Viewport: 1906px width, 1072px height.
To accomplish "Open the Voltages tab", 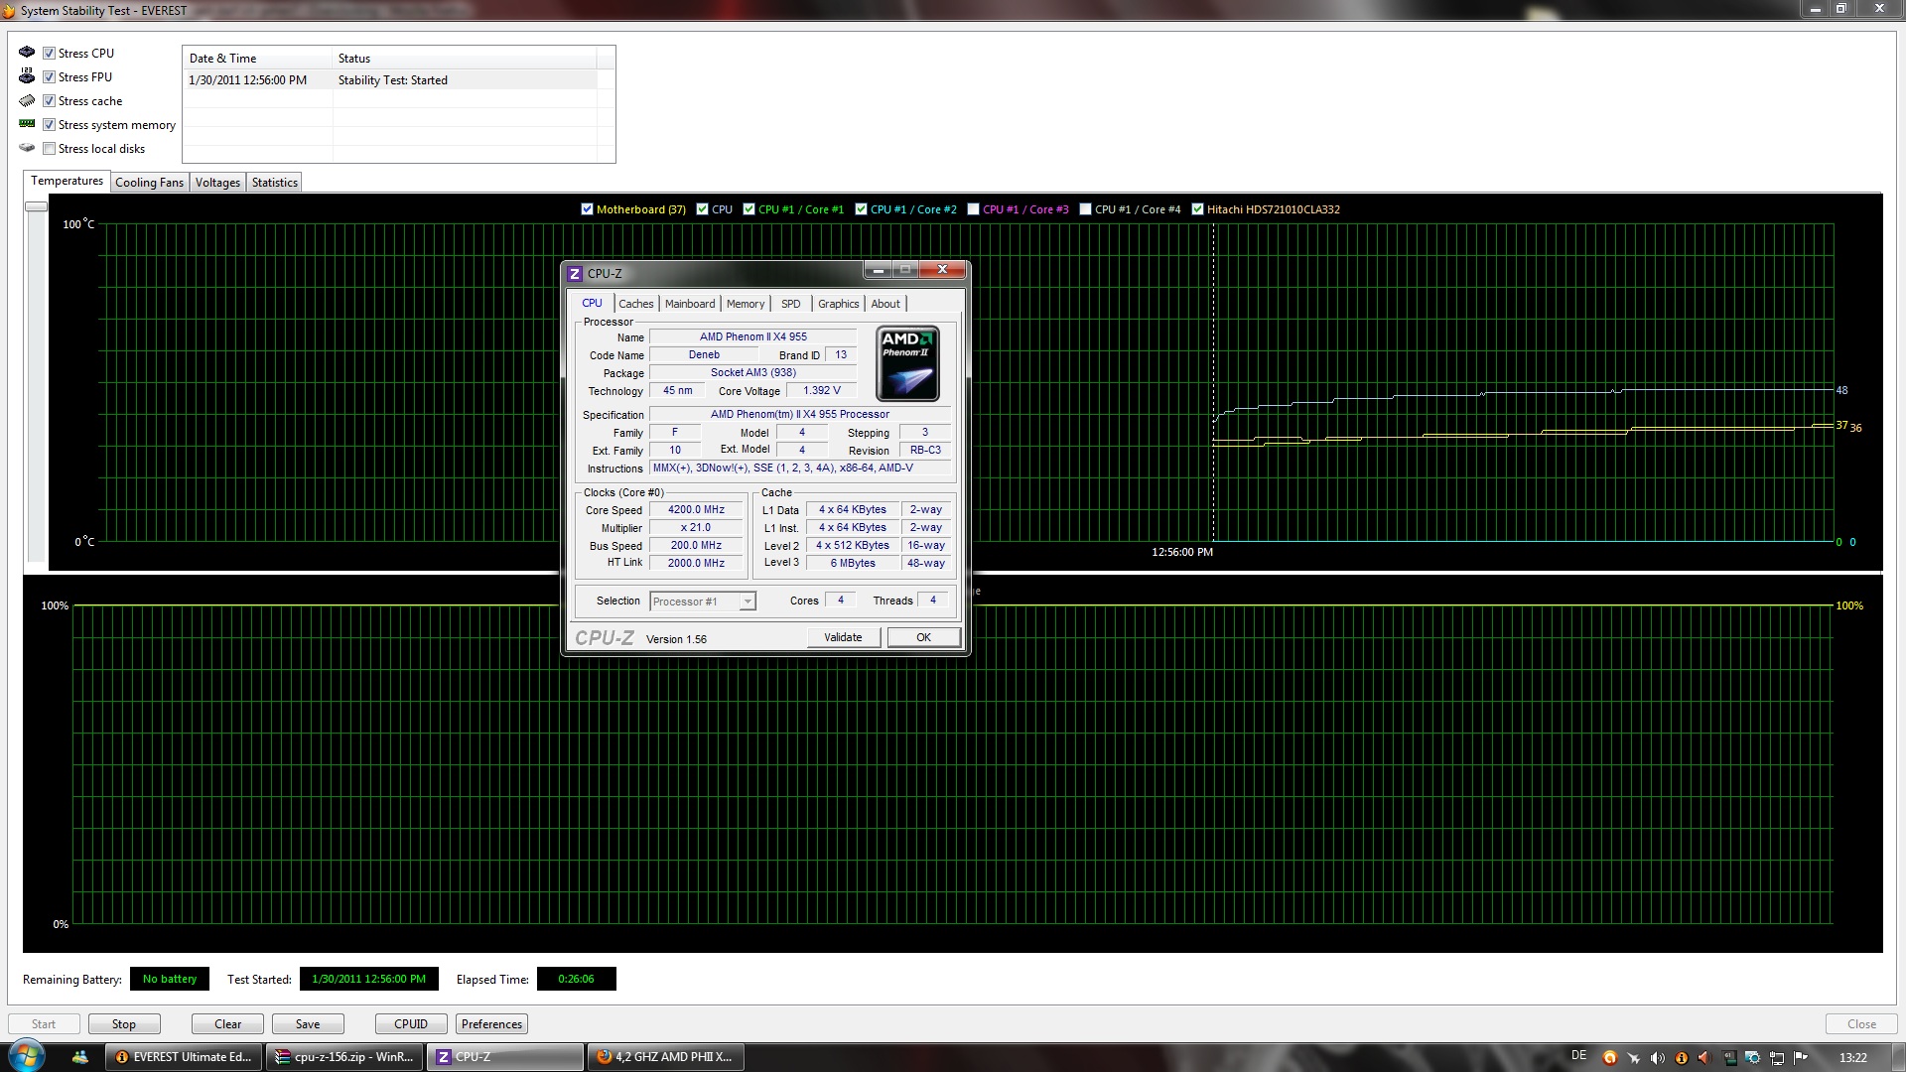I will (217, 183).
